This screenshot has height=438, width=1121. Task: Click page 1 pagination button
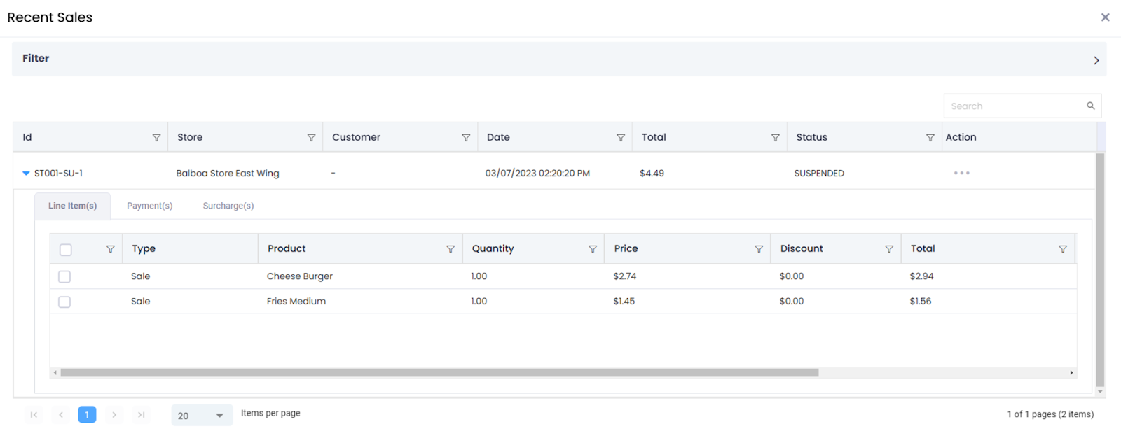[x=87, y=415]
